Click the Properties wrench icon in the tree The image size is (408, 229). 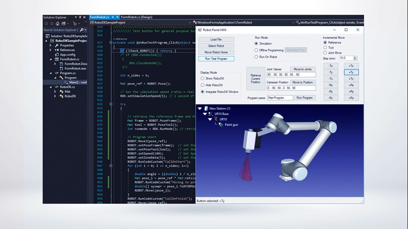tap(57, 45)
